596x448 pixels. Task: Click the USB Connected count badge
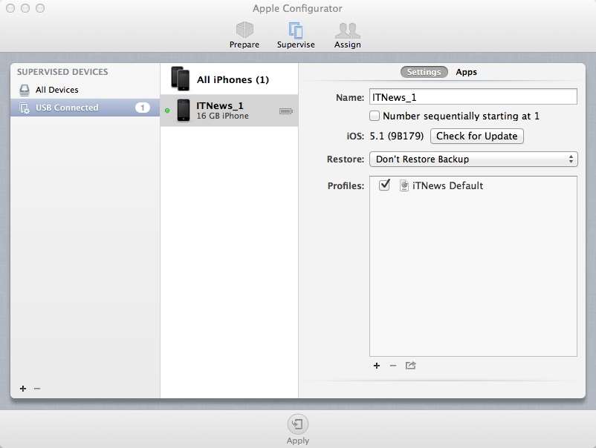click(x=143, y=108)
